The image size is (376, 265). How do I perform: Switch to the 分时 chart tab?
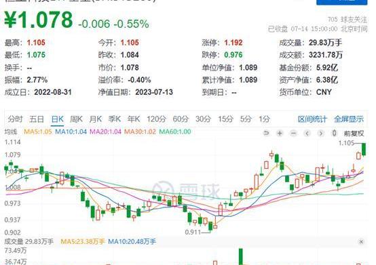[15, 119]
